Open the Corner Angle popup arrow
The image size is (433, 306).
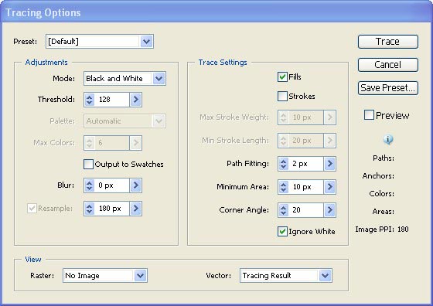click(329, 210)
